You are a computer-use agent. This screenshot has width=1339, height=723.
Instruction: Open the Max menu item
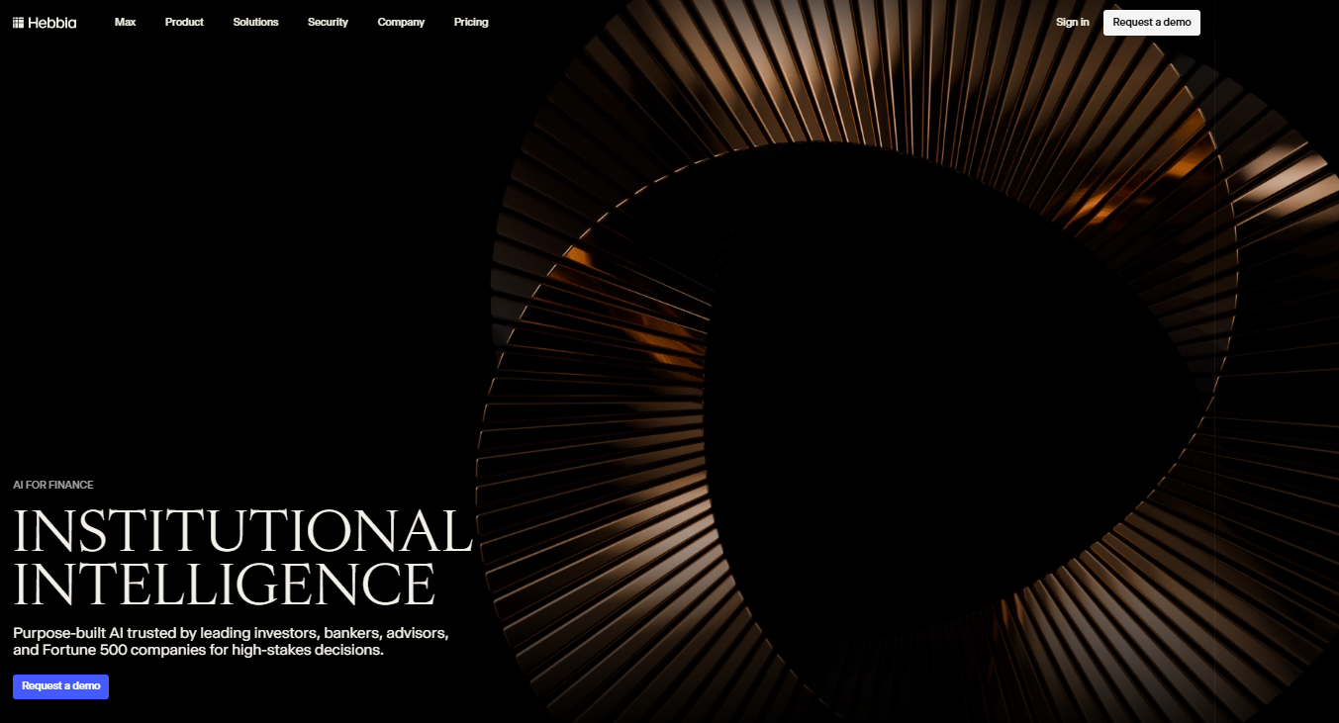coord(125,22)
